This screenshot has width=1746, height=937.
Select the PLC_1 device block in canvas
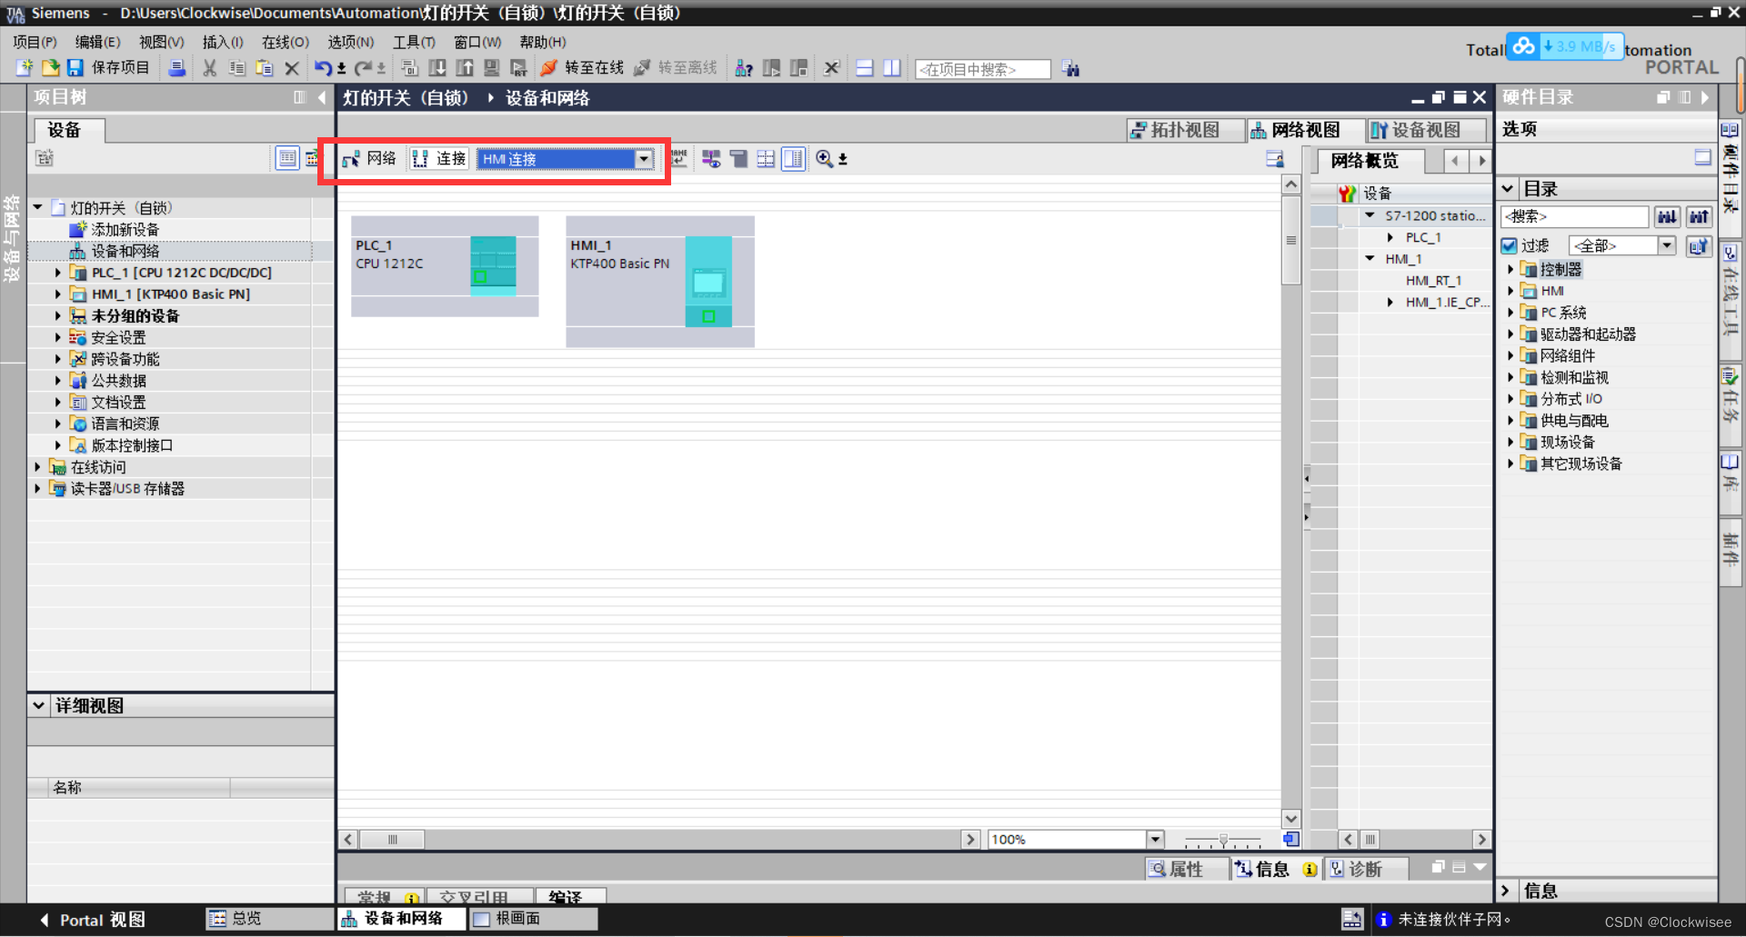click(x=445, y=265)
